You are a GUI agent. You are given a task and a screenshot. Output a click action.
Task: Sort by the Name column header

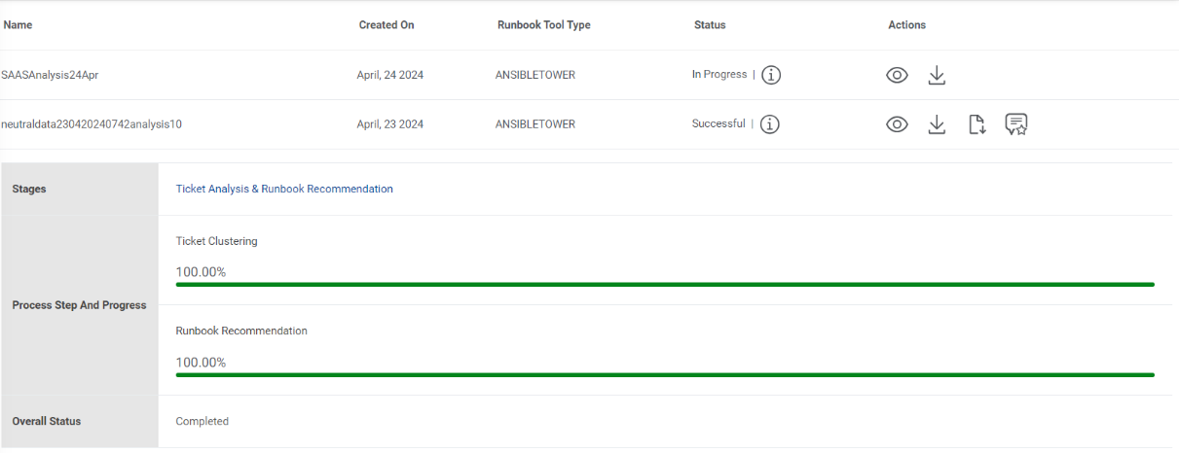(x=18, y=25)
